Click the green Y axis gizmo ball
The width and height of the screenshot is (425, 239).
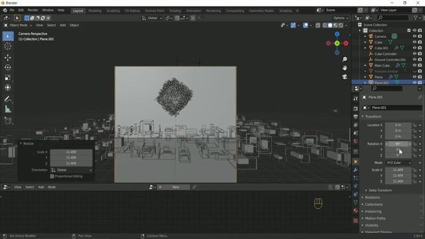(337, 43)
